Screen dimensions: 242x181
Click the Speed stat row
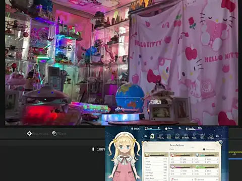[156, 167]
